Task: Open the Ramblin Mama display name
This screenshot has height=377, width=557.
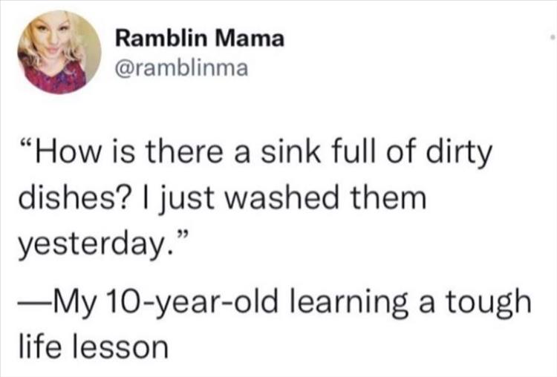Action: (201, 40)
